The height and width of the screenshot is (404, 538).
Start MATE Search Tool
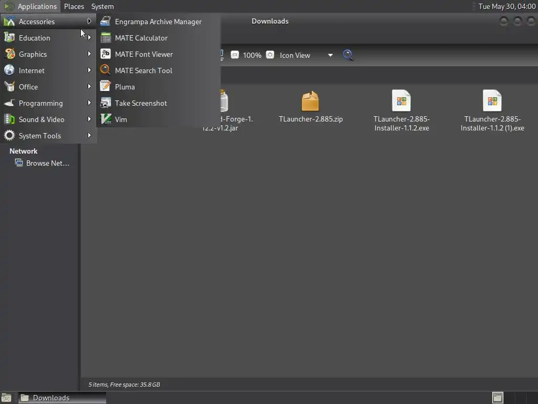coord(158,70)
